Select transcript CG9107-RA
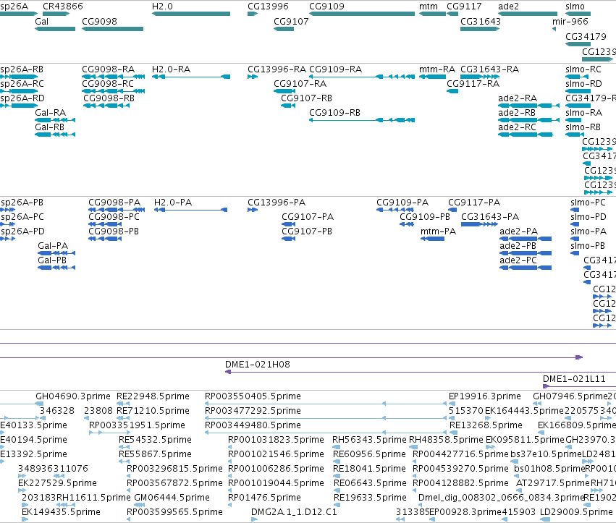Image resolution: width=616 pixels, height=523 pixels. [284, 91]
